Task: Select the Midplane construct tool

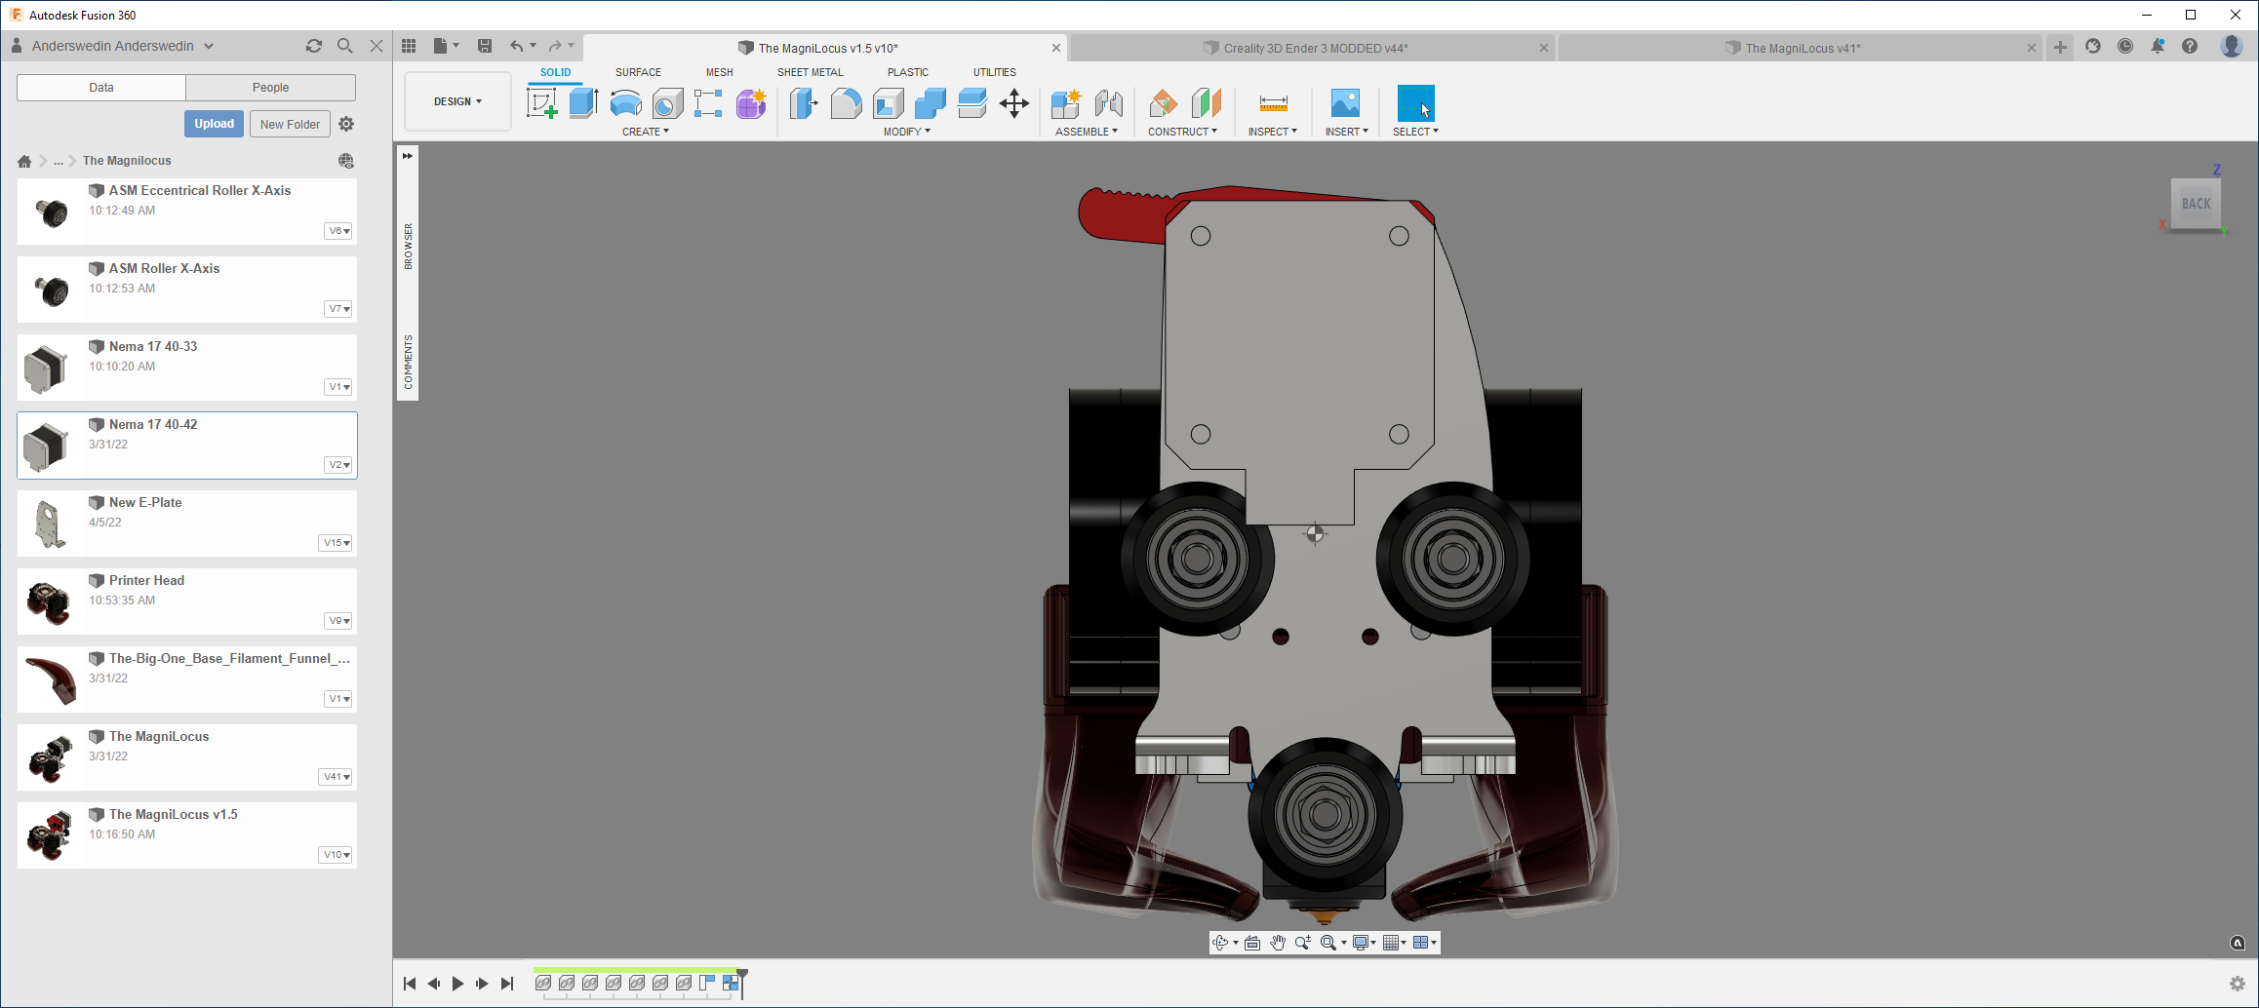Action: (x=1206, y=103)
